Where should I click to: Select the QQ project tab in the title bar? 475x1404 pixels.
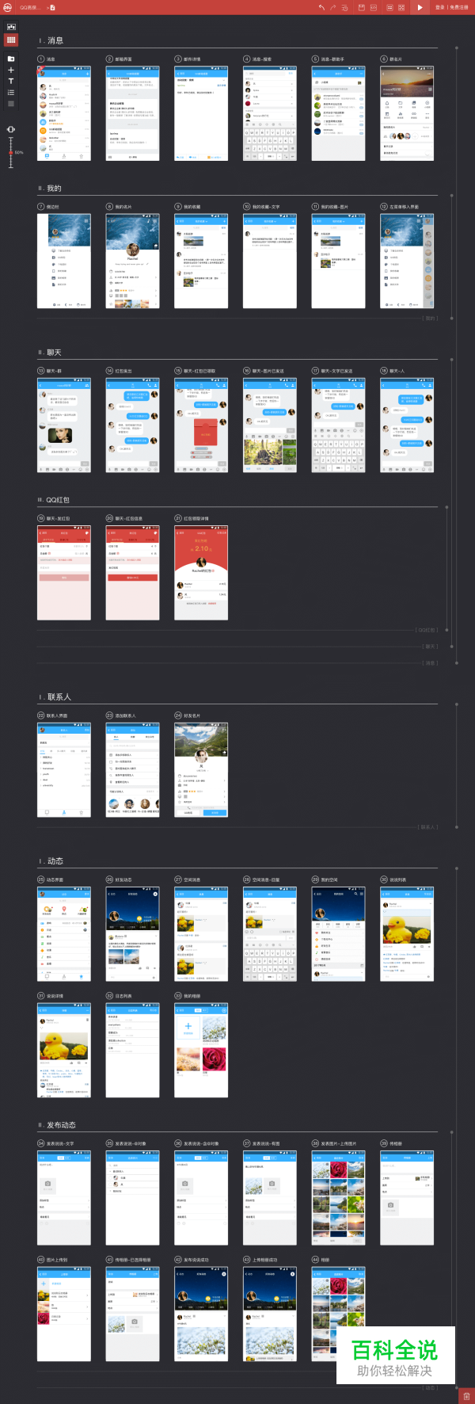pyautogui.click(x=29, y=7)
